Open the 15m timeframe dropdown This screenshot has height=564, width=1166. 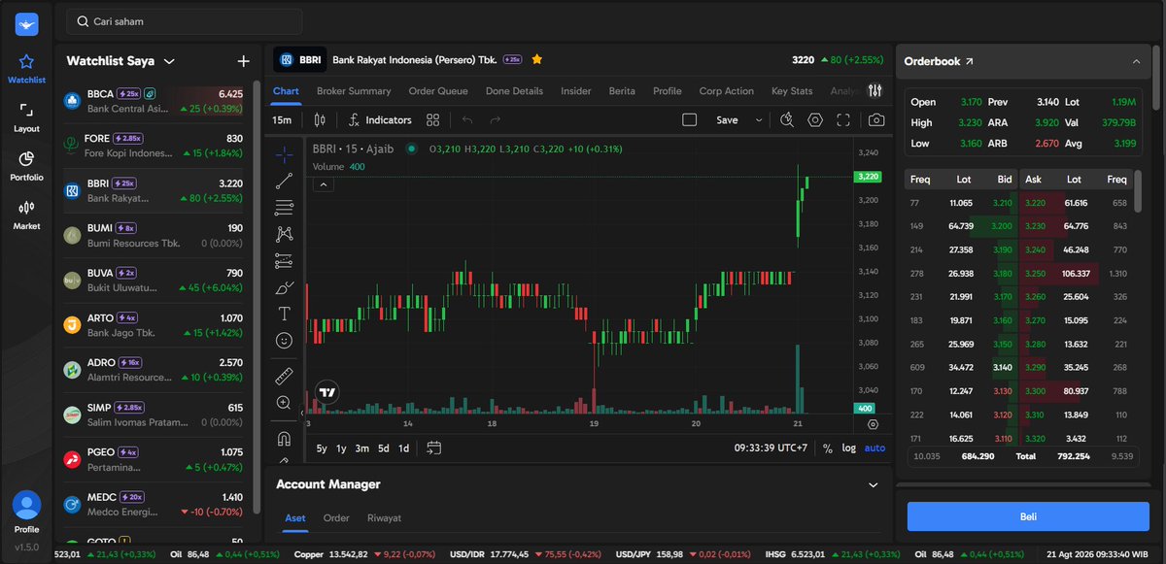pos(282,120)
